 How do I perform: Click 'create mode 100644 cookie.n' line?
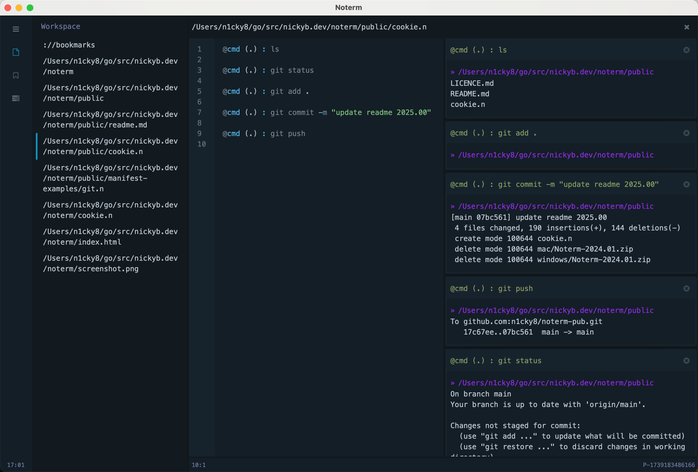[x=513, y=238]
